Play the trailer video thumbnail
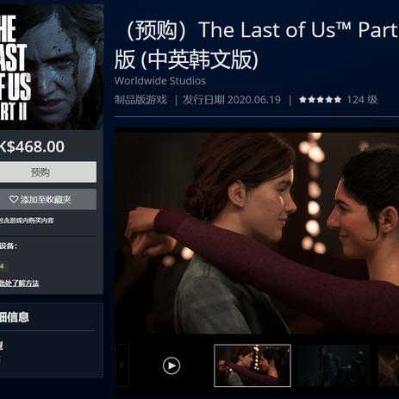Viewport: 399px width, 399px height. click(x=171, y=365)
